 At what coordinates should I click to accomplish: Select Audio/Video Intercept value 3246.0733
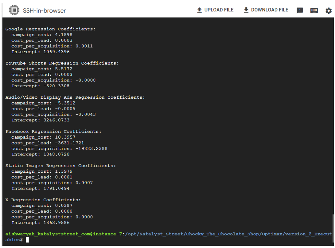coord(56,120)
